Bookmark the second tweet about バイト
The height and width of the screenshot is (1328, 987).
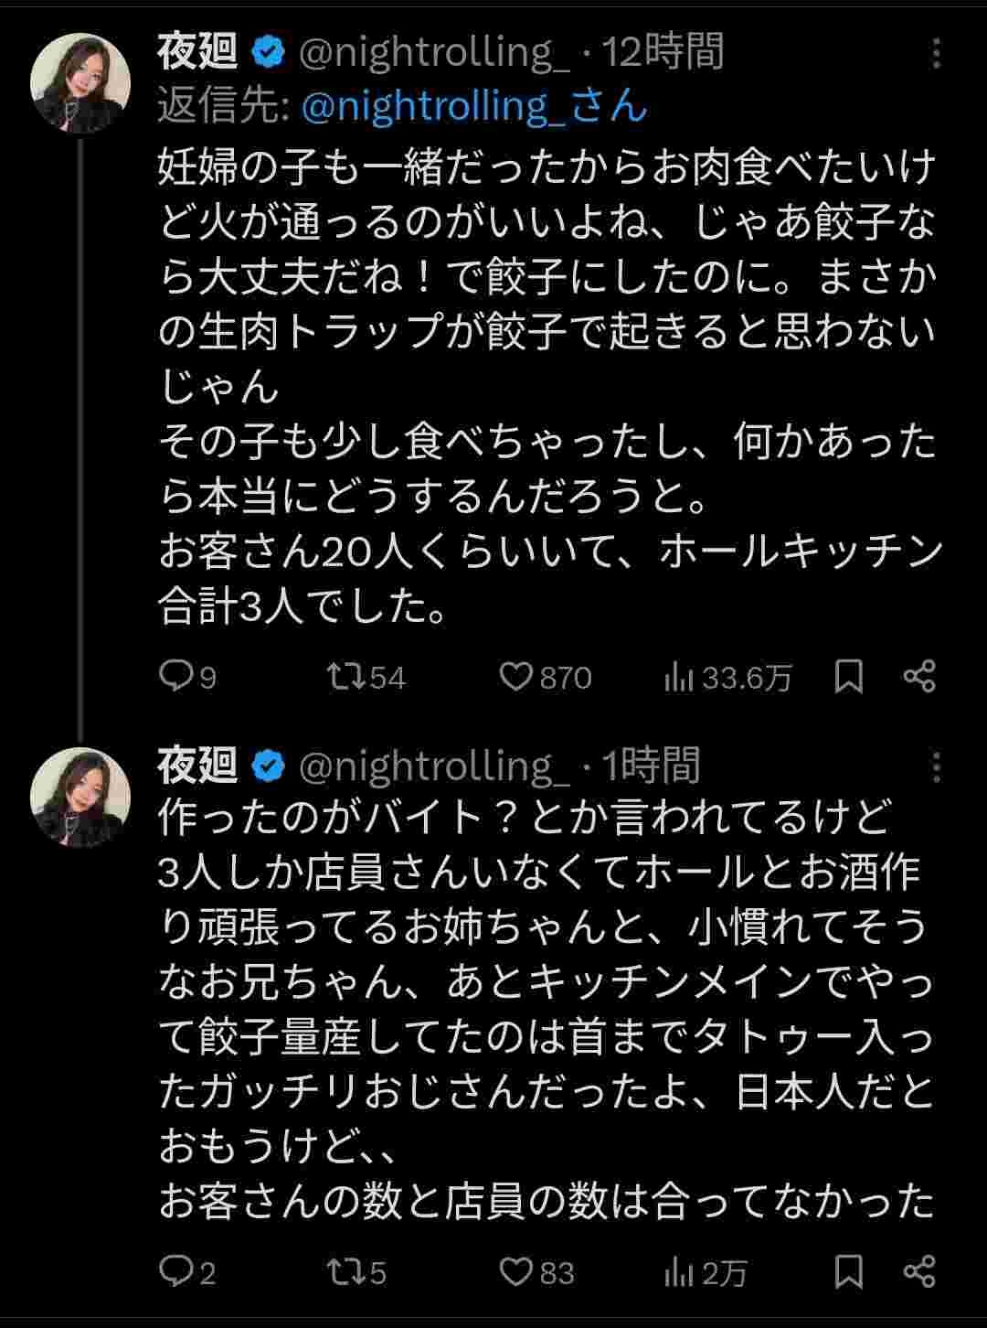849,1271
